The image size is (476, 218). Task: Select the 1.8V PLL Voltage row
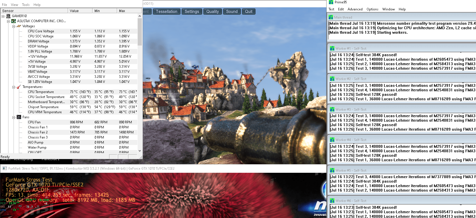[x=82, y=51]
